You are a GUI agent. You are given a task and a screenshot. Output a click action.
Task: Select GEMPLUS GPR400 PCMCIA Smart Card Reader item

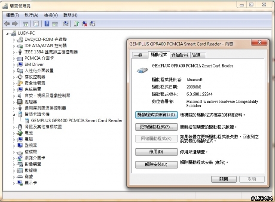76,120
